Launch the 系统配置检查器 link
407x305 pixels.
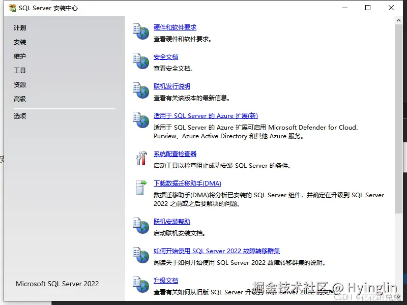click(x=175, y=154)
